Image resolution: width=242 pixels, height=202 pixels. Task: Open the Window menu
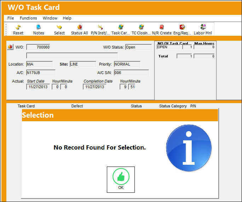[x=50, y=18]
